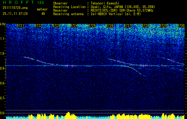Click the pink echo on the carrier line under 0724
The image size is (187, 119).
[69, 65]
